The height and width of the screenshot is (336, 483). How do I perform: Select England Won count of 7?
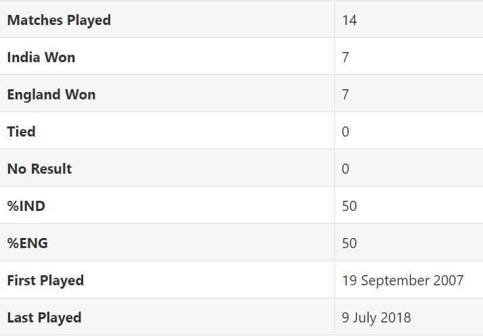pos(345,95)
